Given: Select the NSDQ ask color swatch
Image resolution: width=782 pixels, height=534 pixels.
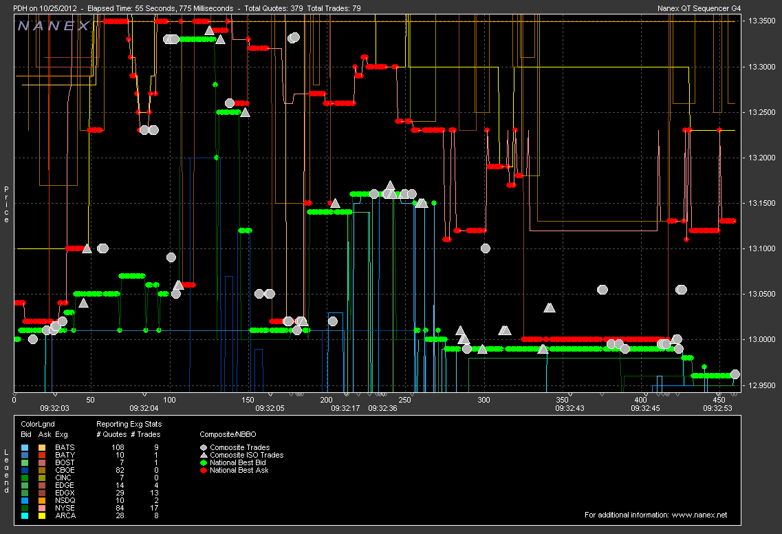Looking at the screenshot, I should coord(42,500).
